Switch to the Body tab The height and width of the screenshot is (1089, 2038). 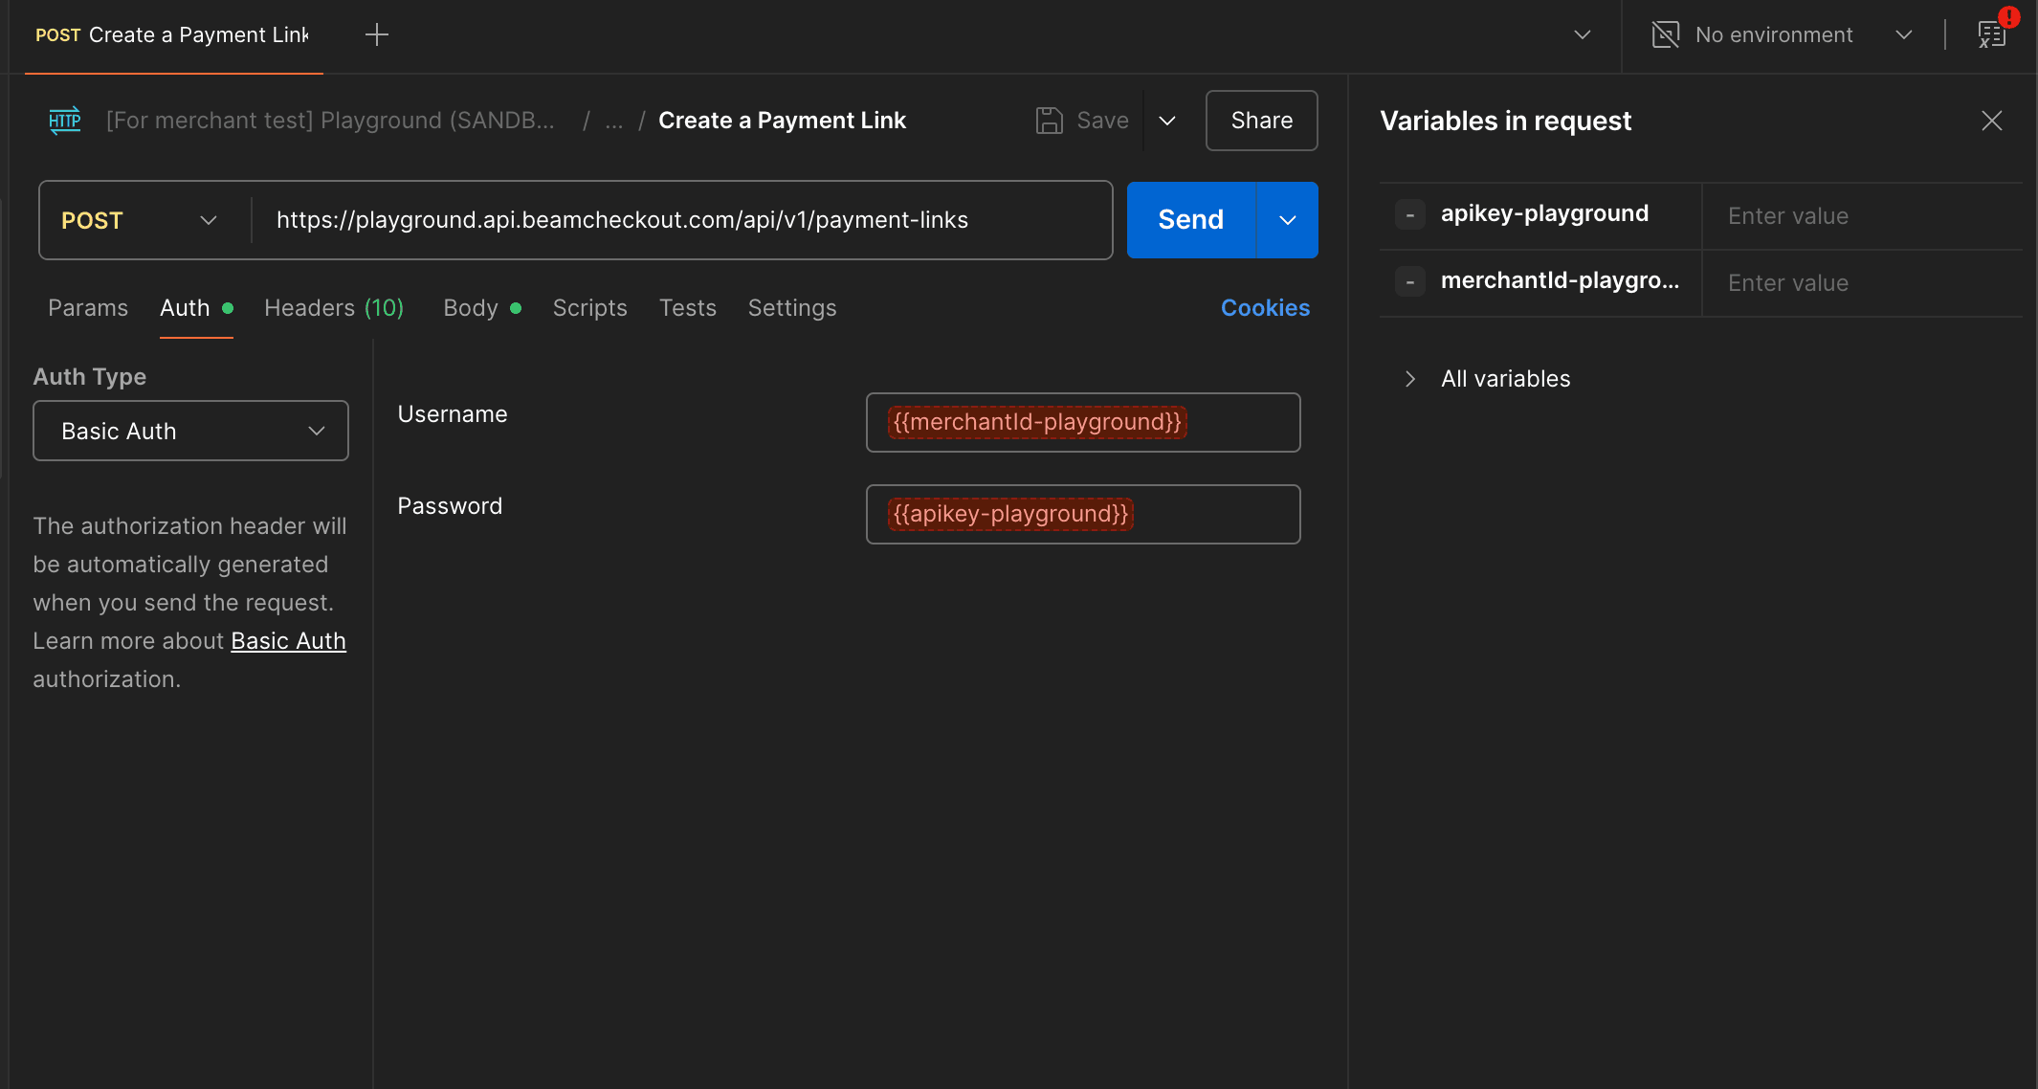471,308
